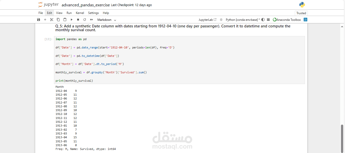Open the Kernel menu
Viewport: 345px width, 153px height.
tap(80, 13)
